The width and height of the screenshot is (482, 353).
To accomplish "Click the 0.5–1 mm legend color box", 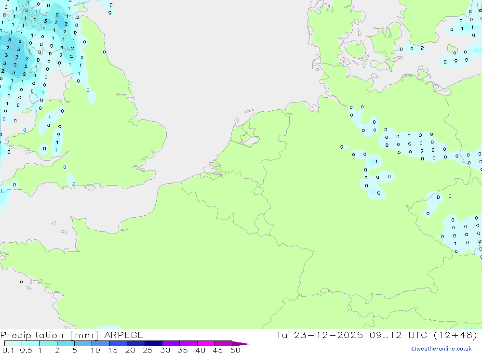I will point(31,343).
